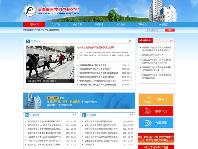Open the 网站首页 navigation tab
198x149 pixels.
(x=34, y=25)
